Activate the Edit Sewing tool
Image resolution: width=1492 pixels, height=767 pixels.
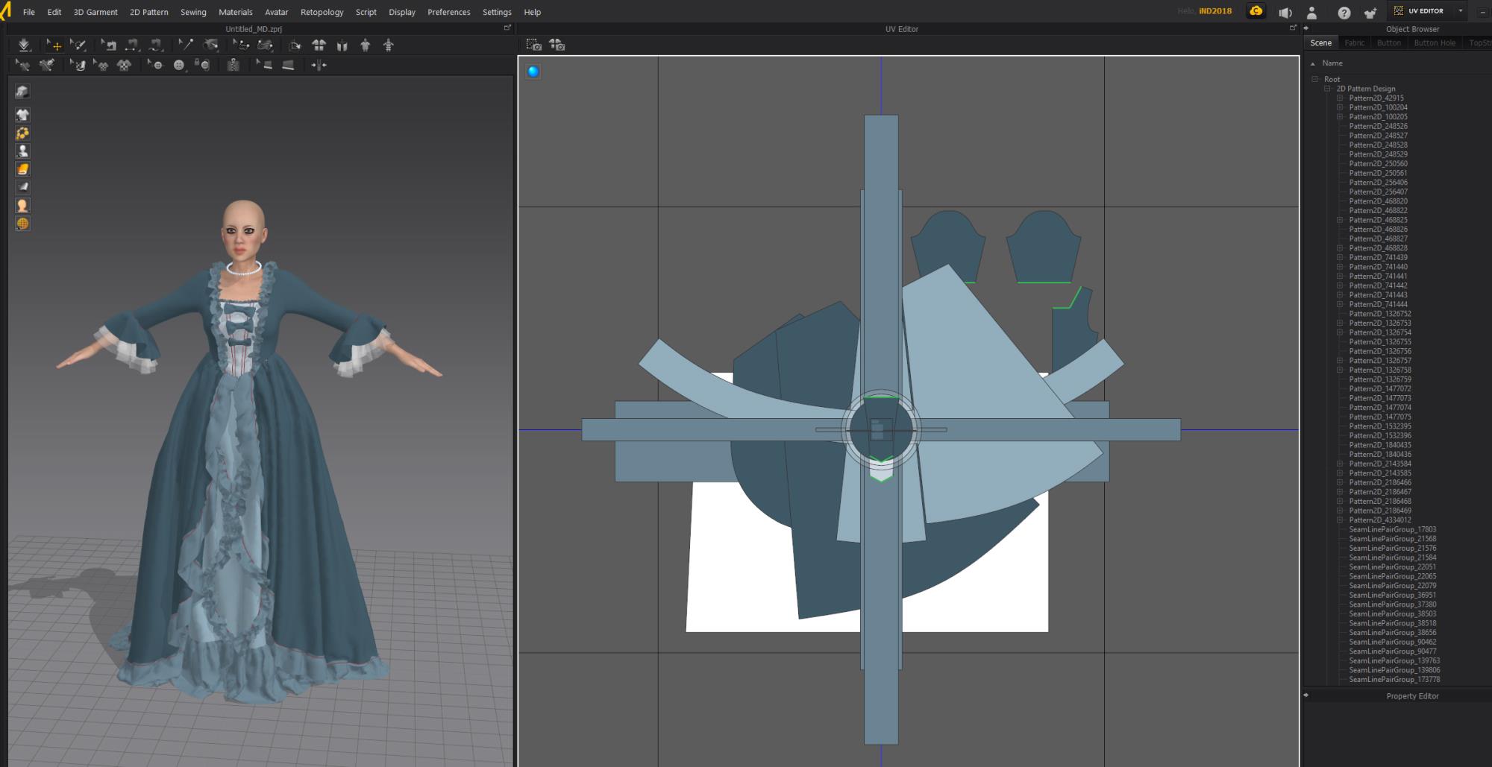coord(108,45)
